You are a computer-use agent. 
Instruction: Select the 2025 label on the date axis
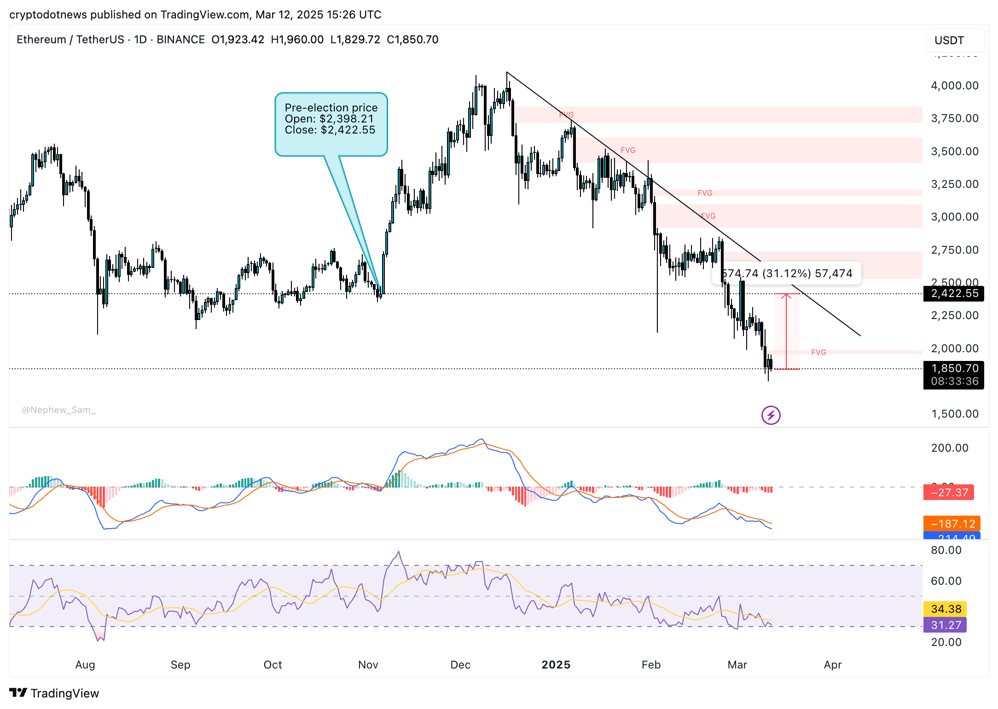[x=556, y=665]
